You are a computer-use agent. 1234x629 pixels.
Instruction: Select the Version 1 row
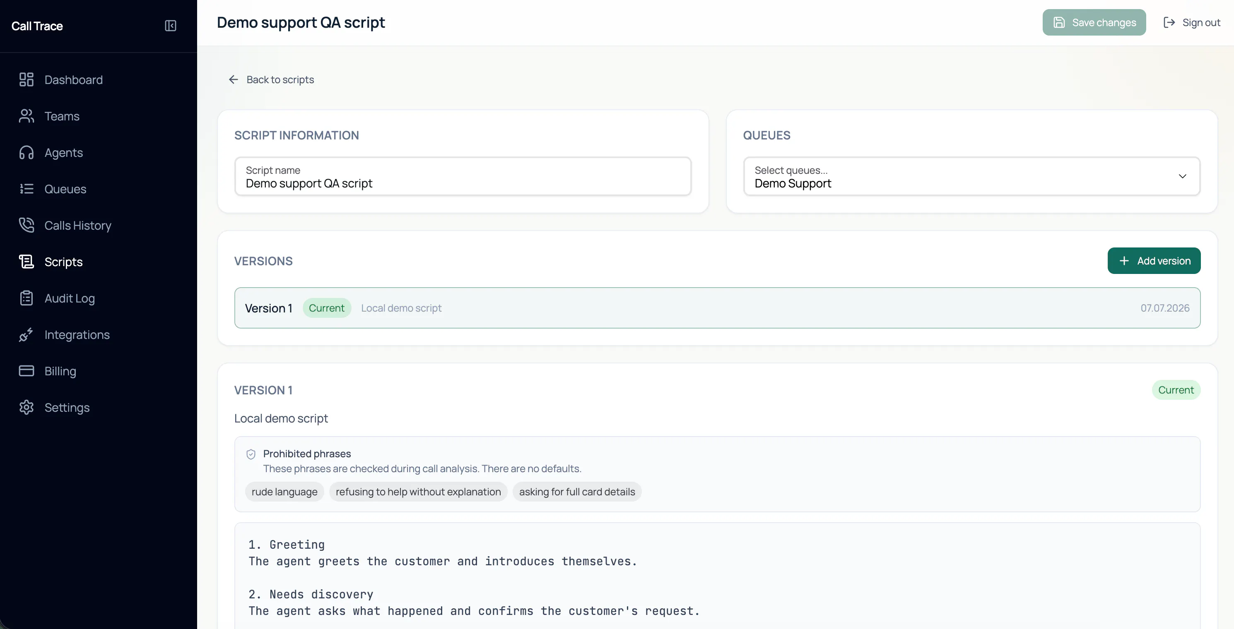tap(717, 308)
